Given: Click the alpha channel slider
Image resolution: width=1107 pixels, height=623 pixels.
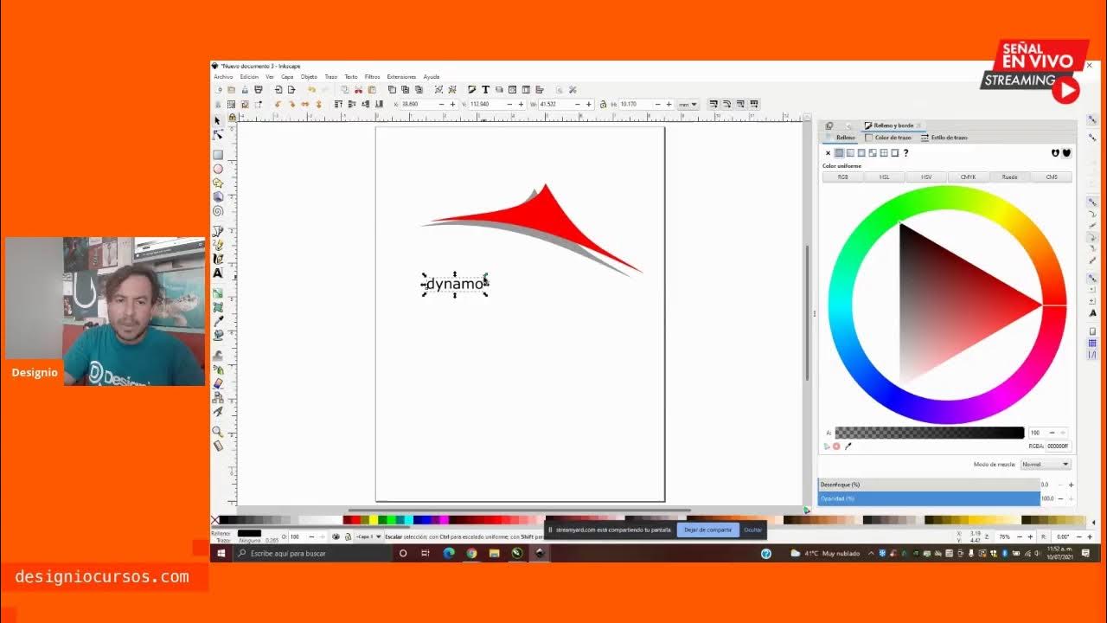Looking at the screenshot, I should tap(930, 433).
